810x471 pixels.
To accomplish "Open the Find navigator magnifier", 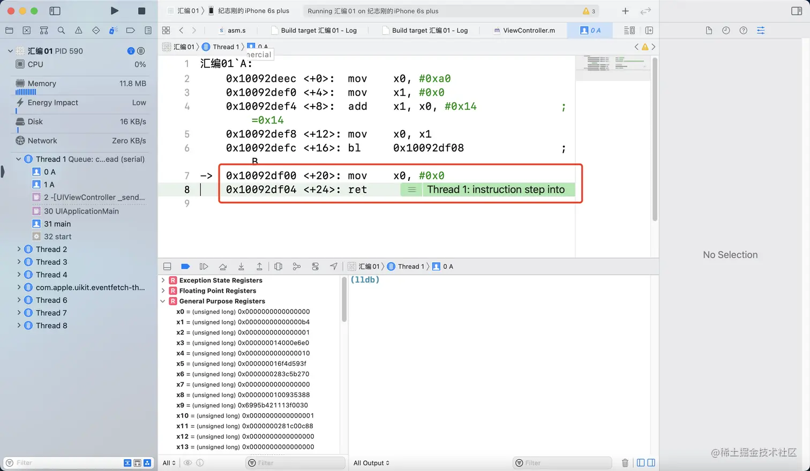I will [61, 31].
